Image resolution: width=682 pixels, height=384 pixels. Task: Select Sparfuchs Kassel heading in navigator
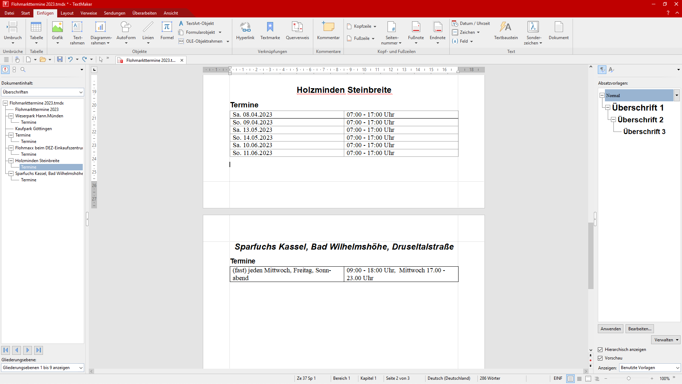49,174
